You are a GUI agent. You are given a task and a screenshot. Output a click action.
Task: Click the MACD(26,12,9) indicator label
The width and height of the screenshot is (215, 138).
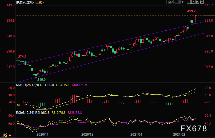pos(27,85)
